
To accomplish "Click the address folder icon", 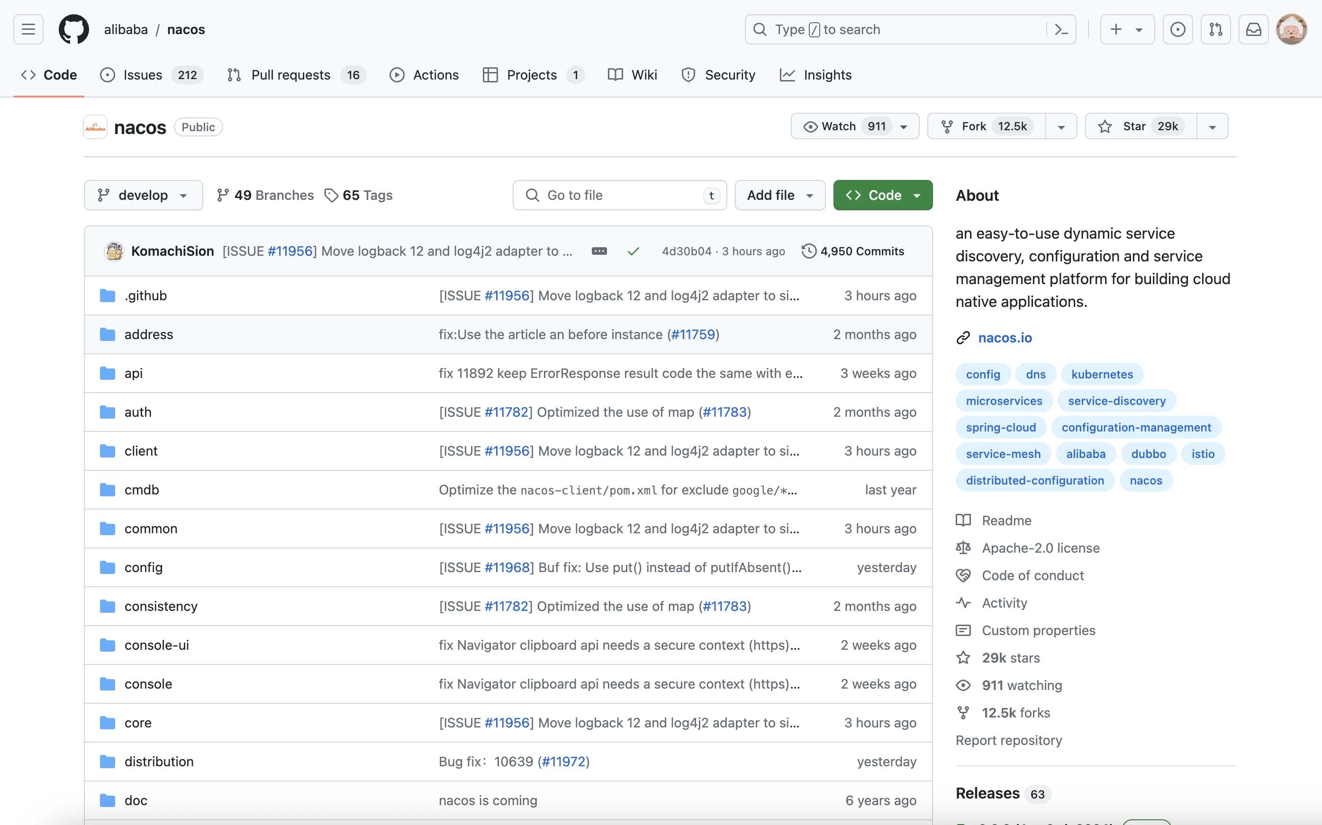I will coord(108,334).
